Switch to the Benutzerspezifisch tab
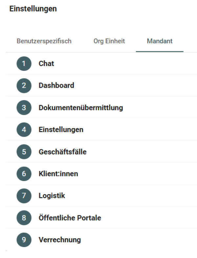This screenshot has height=258, width=197. pyautogui.click(x=44, y=41)
